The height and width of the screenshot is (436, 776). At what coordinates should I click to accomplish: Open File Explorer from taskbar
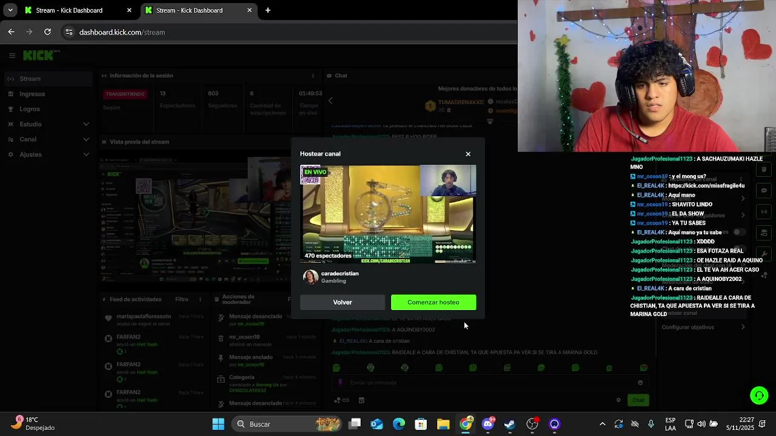pos(443,424)
